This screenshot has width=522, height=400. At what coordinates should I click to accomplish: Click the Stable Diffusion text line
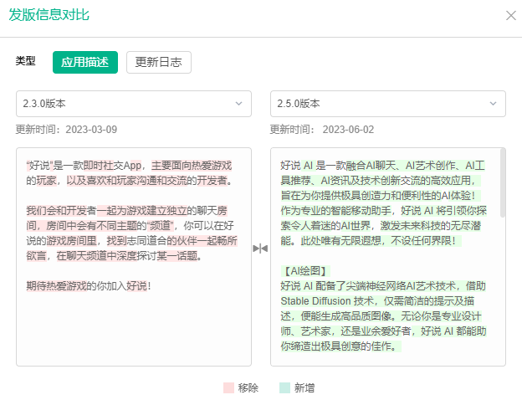(x=377, y=301)
